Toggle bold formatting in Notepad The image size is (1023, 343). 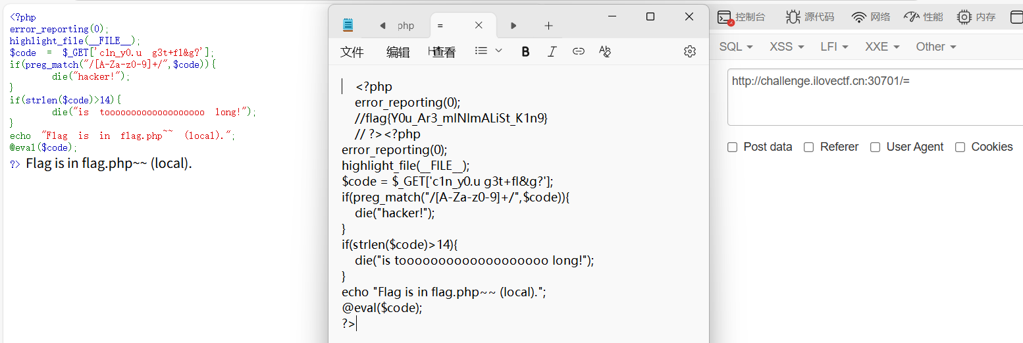pos(525,51)
